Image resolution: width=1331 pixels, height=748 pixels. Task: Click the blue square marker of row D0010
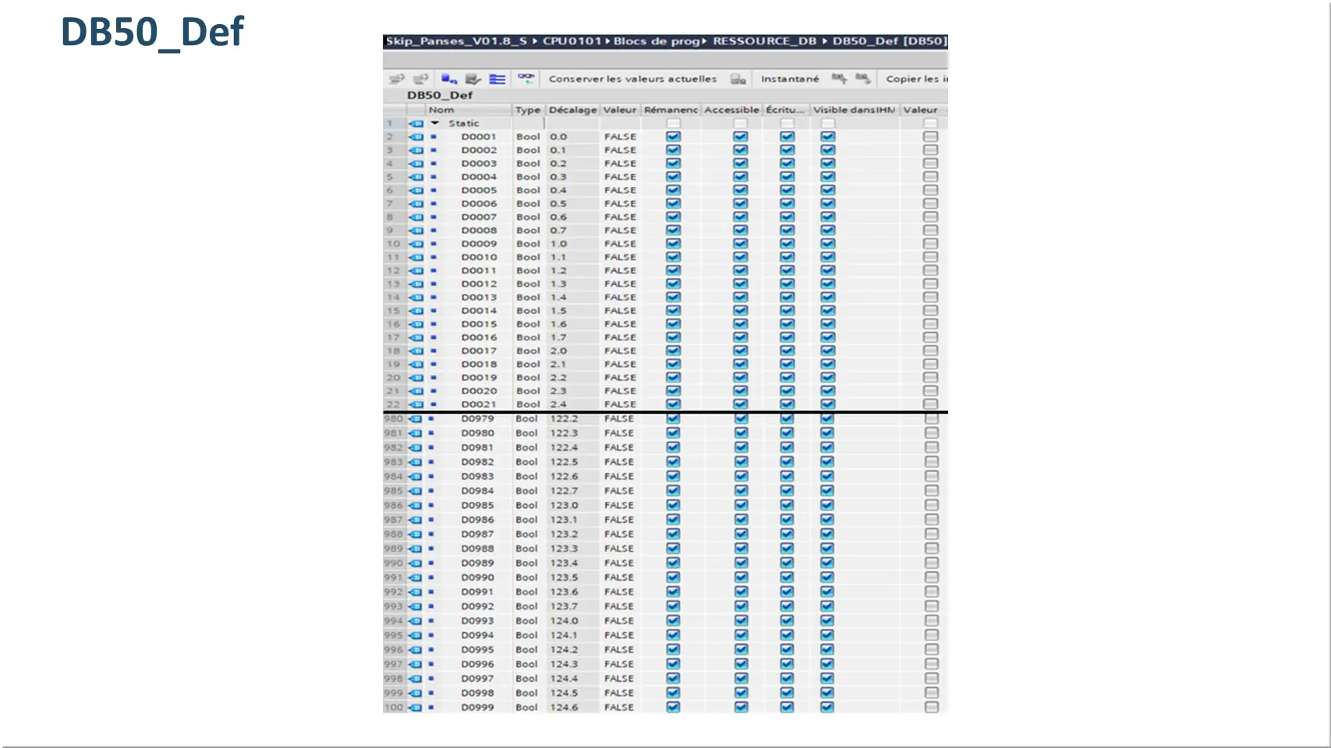pos(434,257)
